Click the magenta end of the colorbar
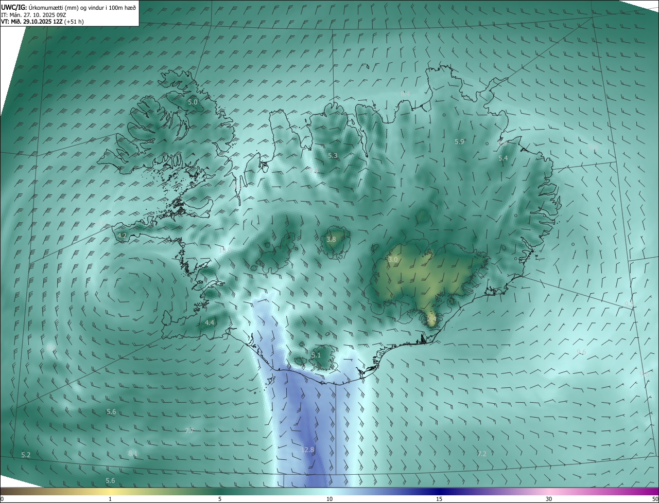659x503 pixels. [650, 491]
